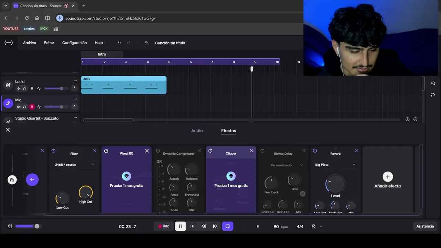Zoom in on the timeline
441x248 pixels.
tap(408, 120)
